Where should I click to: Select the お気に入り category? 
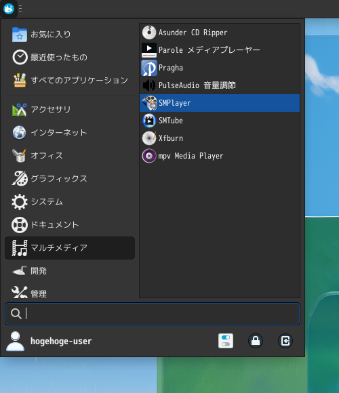click(70, 35)
